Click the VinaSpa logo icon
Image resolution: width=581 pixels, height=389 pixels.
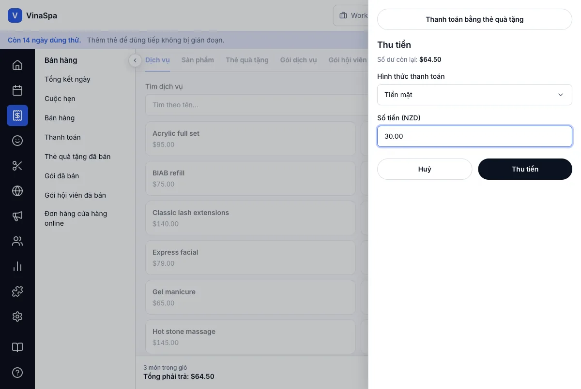pyautogui.click(x=15, y=15)
